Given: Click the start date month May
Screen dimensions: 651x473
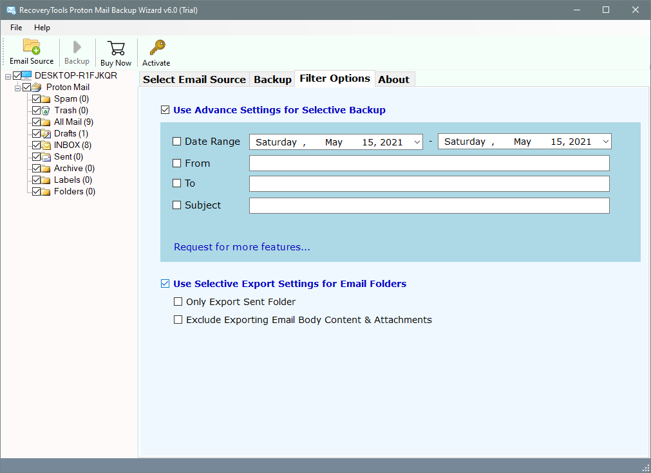Looking at the screenshot, I should [334, 142].
